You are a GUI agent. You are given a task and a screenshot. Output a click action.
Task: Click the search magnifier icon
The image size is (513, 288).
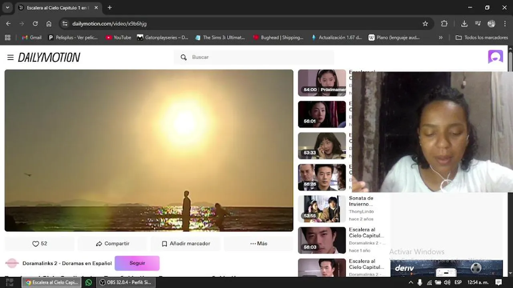[x=184, y=57]
